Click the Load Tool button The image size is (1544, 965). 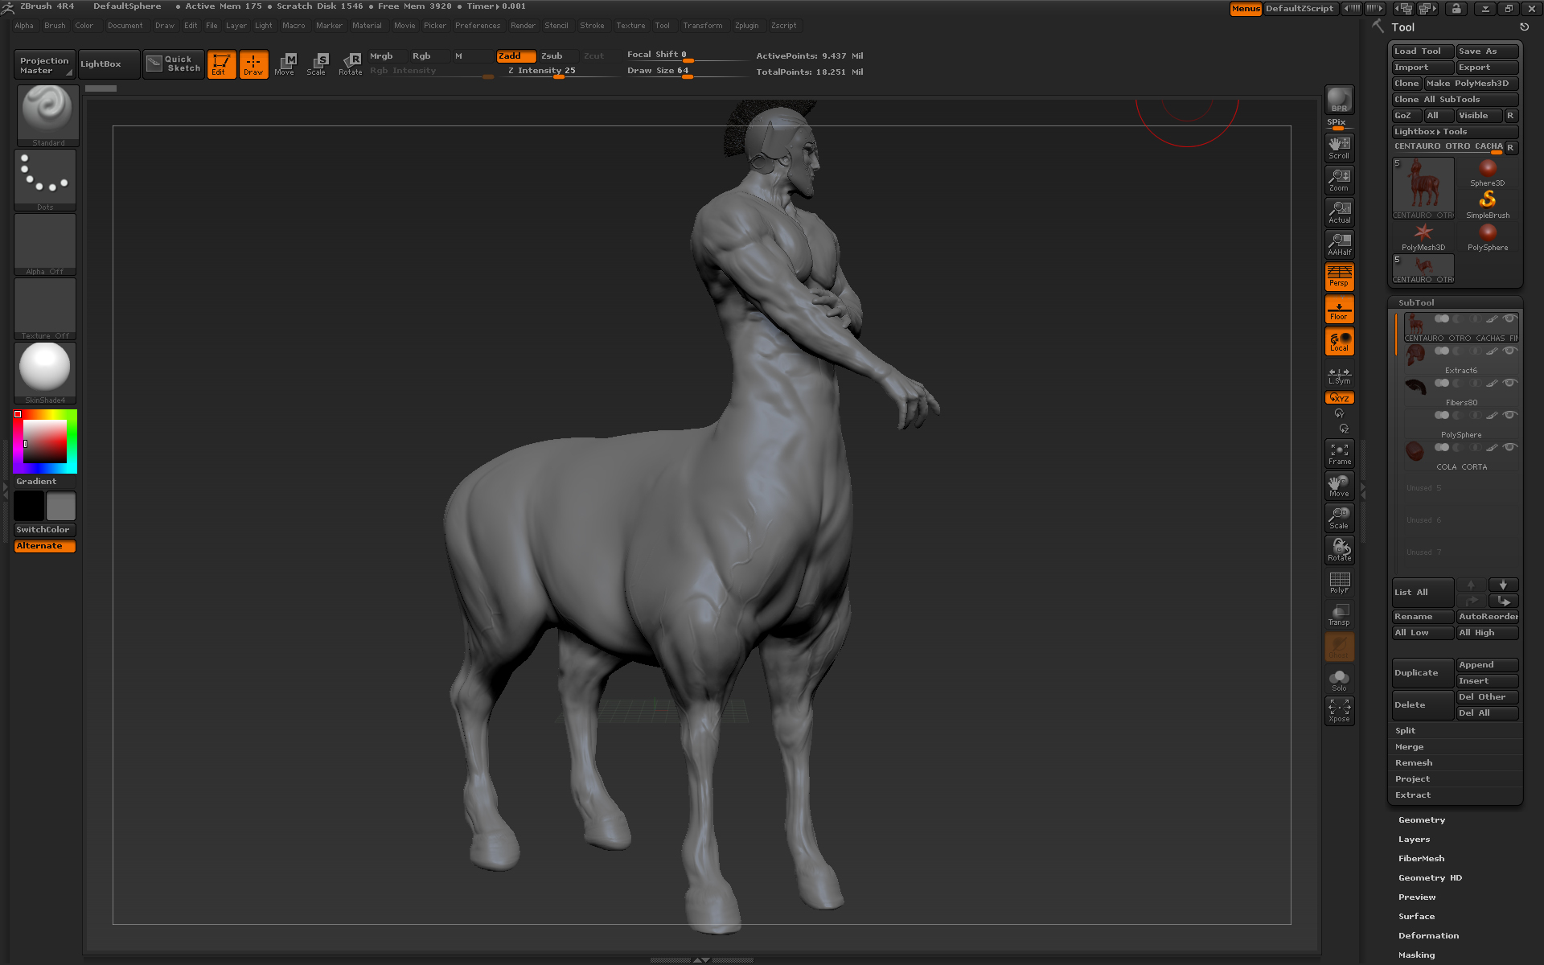pos(1422,51)
